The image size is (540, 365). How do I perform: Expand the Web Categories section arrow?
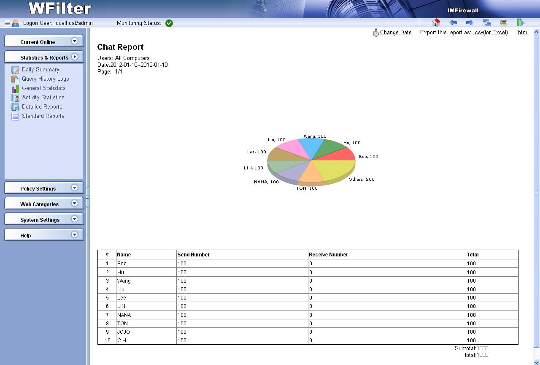pyautogui.click(x=75, y=204)
